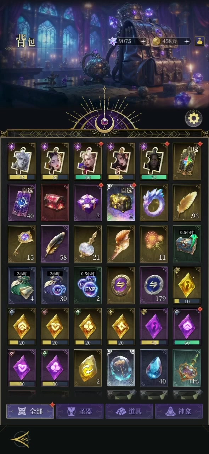Open the red treasure chest item

(55, 203)
